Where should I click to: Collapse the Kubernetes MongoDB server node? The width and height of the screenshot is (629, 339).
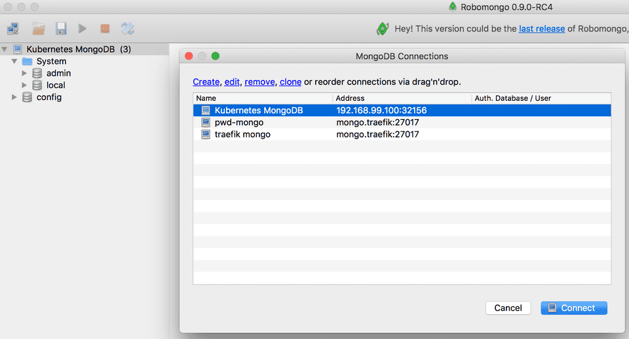pos(5,49)
